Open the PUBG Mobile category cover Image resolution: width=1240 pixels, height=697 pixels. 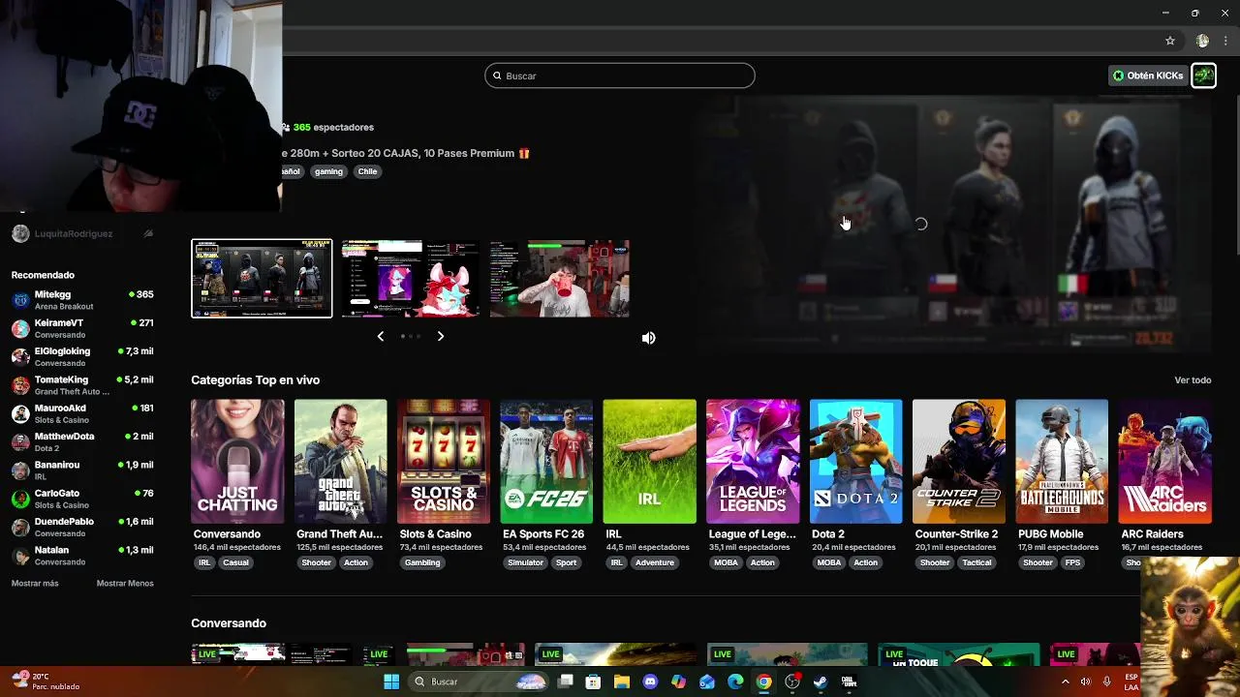click(x=1062, y=462)
